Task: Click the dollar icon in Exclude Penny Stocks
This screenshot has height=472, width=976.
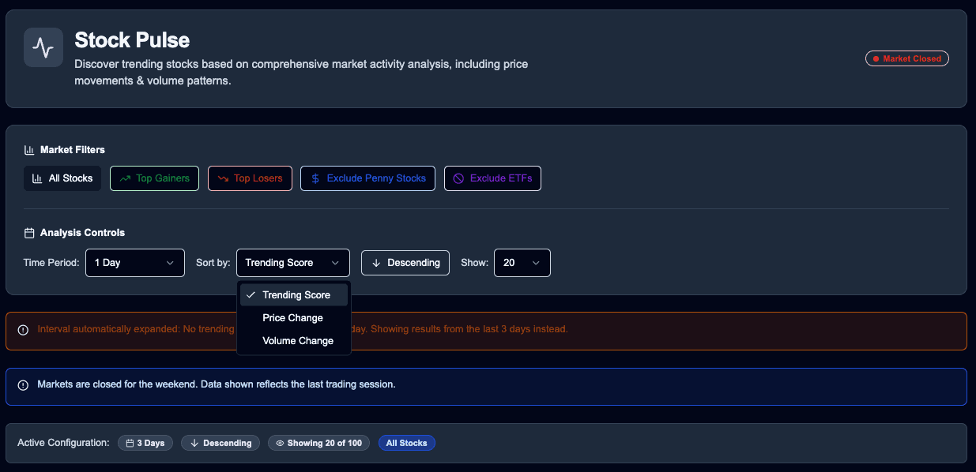Action: tap(315, 178)
